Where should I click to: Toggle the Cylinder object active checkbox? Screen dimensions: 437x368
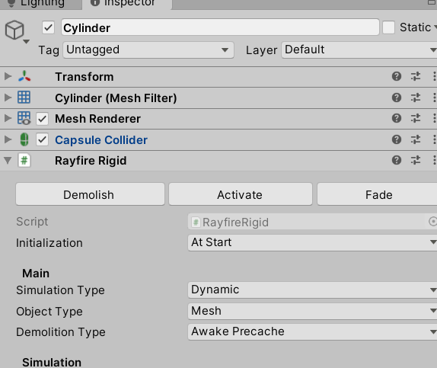tap(48, 27)
